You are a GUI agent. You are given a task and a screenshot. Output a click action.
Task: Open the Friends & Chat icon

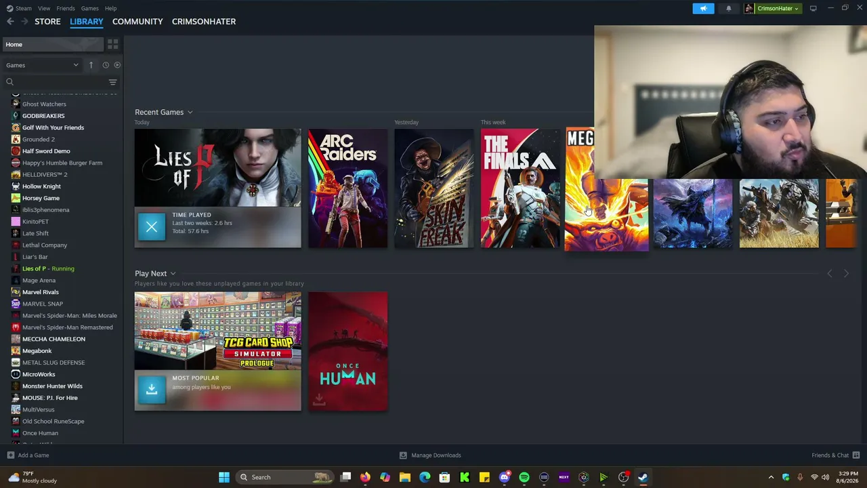point(856,455)
